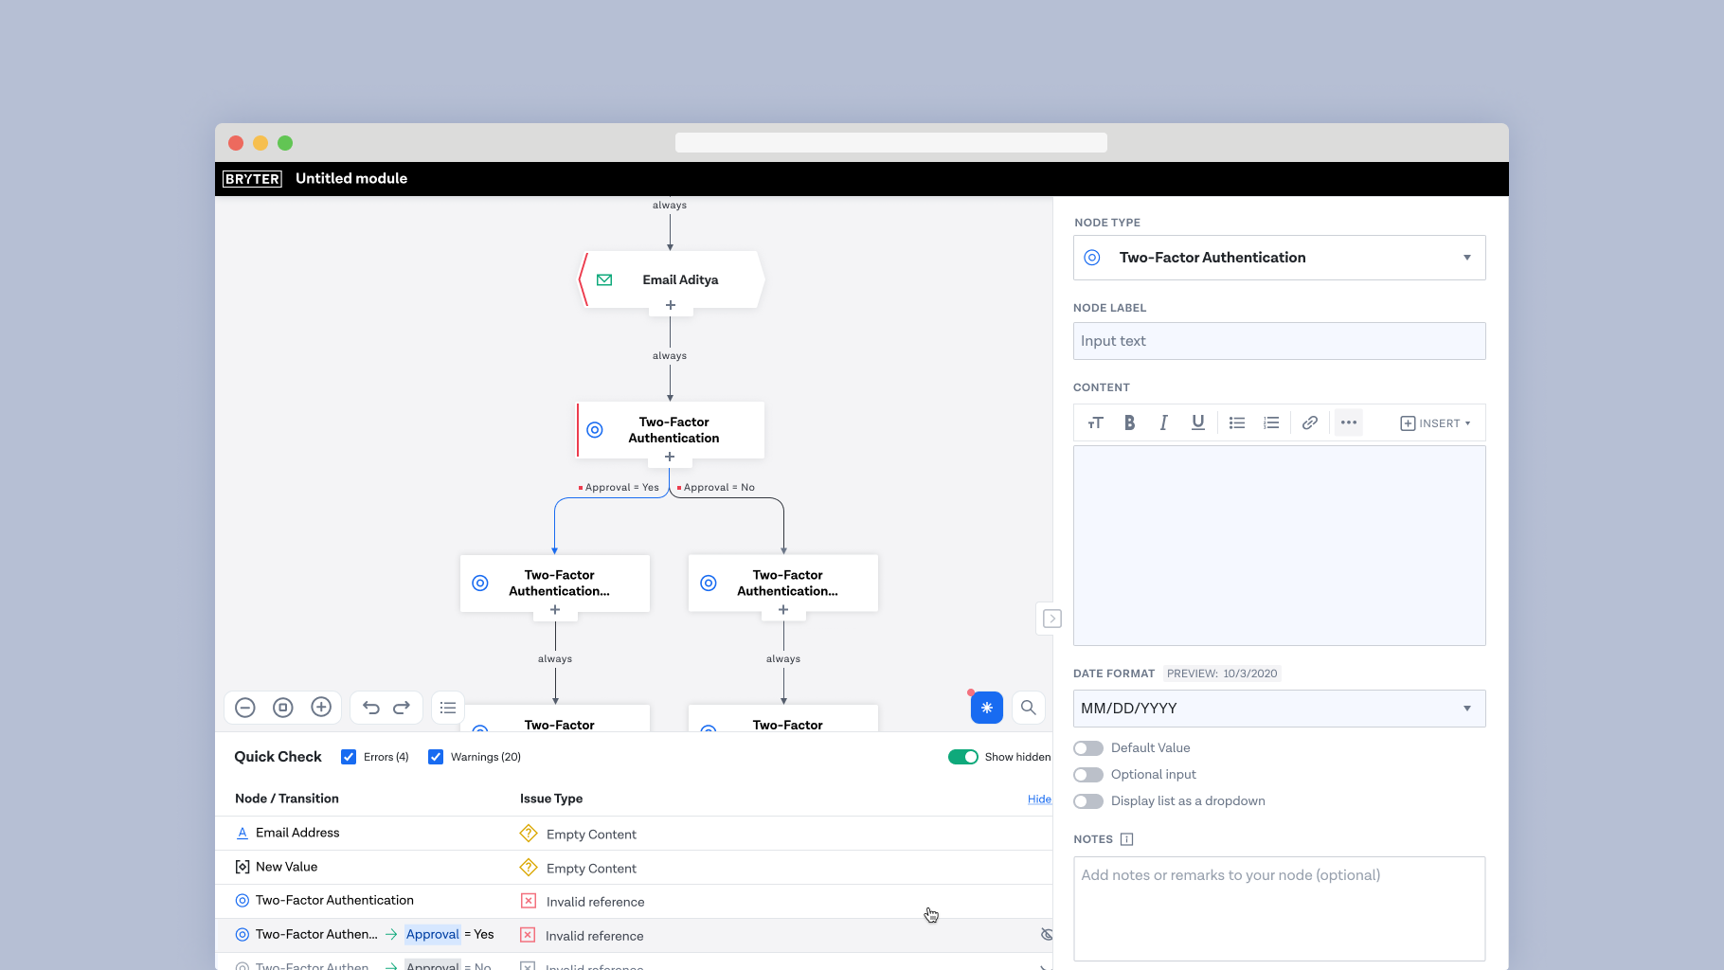Open more formatting options ellipsis

pyautogui.click(x=1349, y=422)
